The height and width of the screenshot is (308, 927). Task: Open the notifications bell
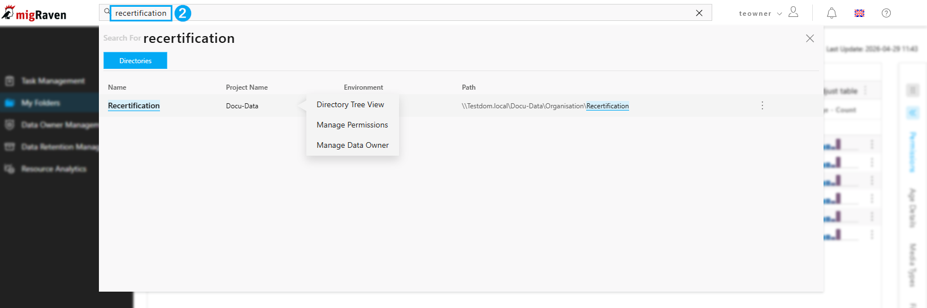point(831,13)
